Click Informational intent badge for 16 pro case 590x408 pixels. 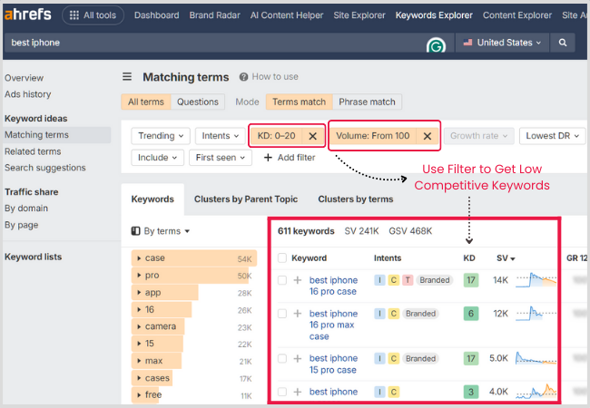coord(379,280)
